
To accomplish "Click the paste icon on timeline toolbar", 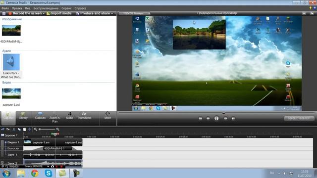I will (x=24, y=129).
